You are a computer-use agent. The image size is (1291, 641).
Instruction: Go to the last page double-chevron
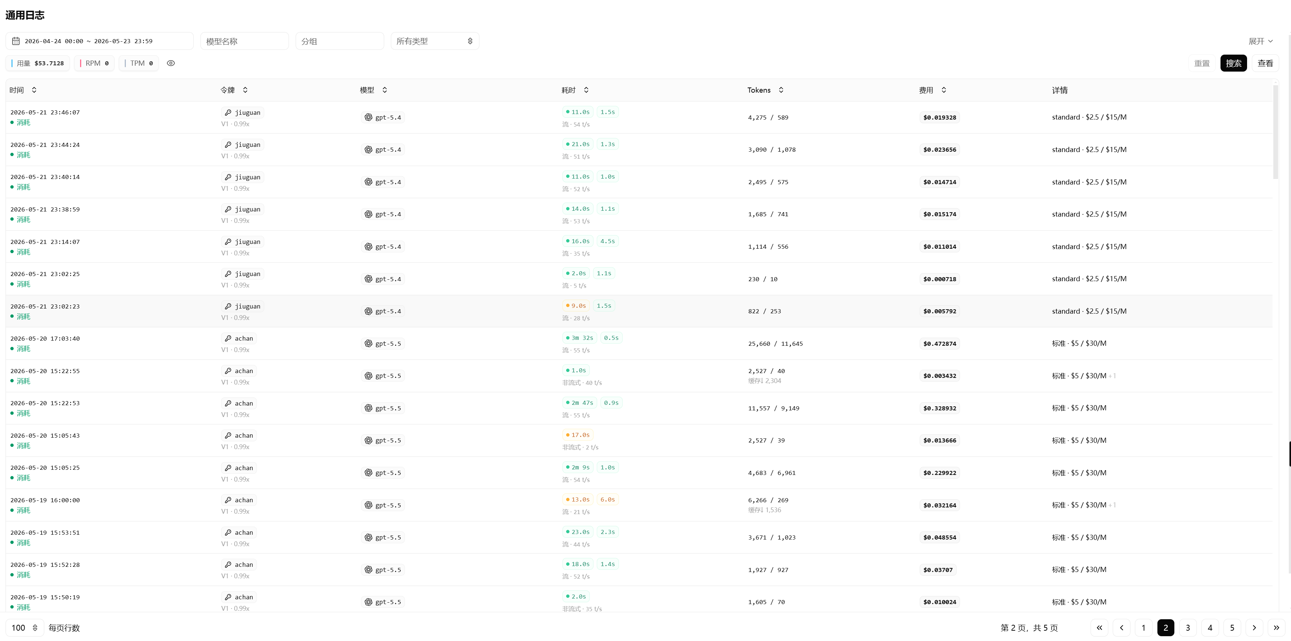pos(1277,627)
